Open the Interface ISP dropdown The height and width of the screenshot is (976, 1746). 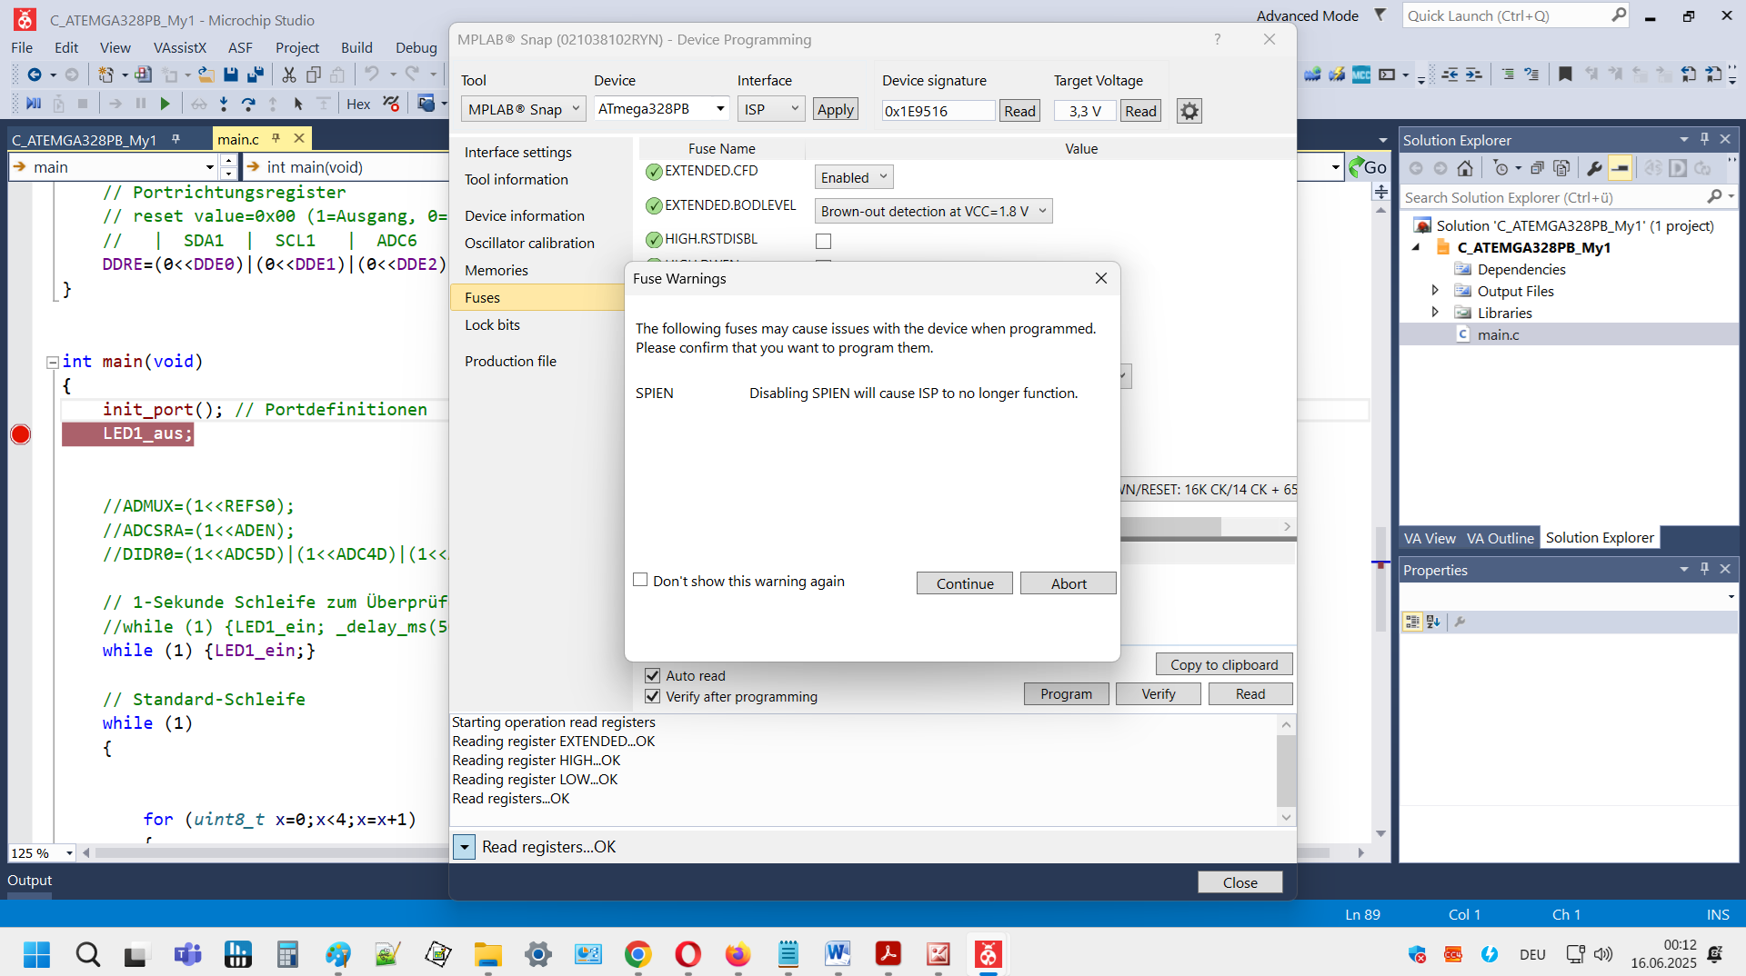coord(770,109)
